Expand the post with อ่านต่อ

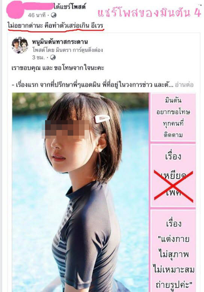point(184,85)
